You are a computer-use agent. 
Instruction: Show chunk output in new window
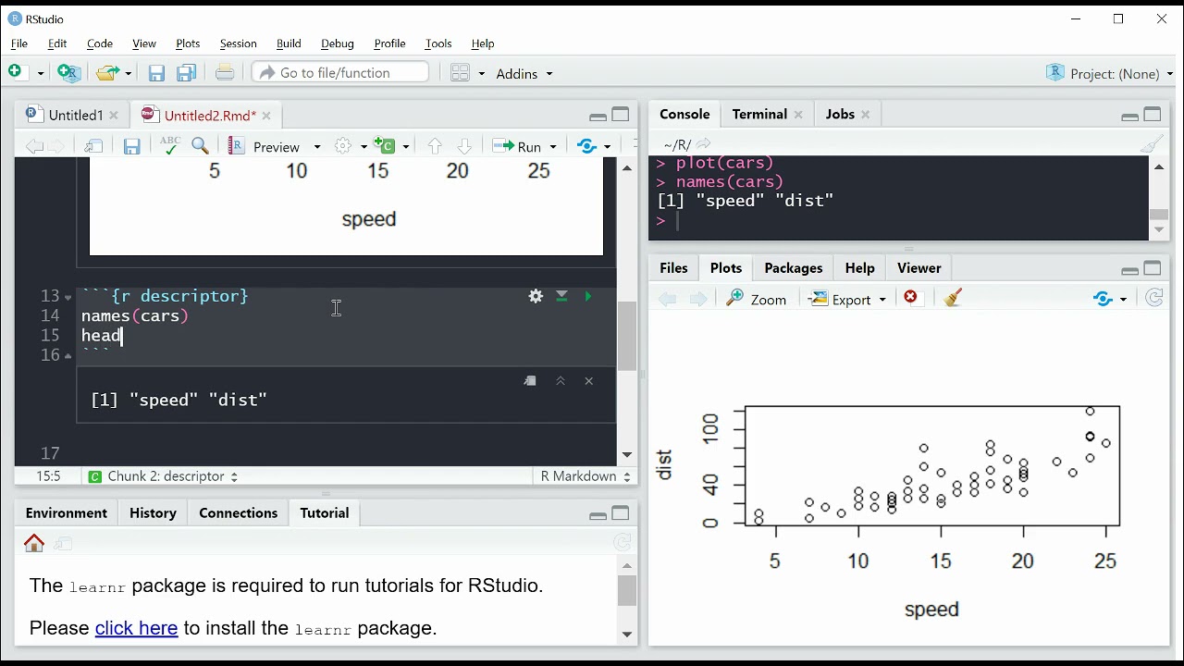point(530,381)
